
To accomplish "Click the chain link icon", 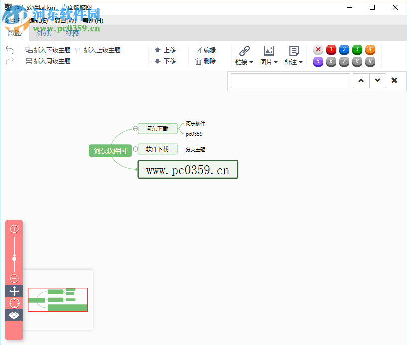I will point(244,51).
